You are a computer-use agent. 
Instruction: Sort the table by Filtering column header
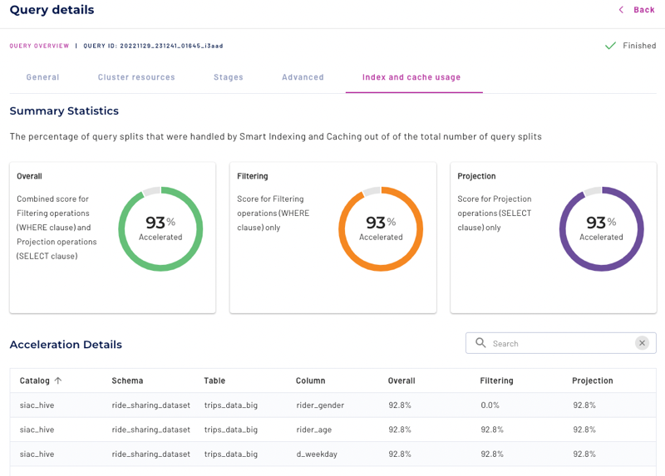(x=496, y=381)
